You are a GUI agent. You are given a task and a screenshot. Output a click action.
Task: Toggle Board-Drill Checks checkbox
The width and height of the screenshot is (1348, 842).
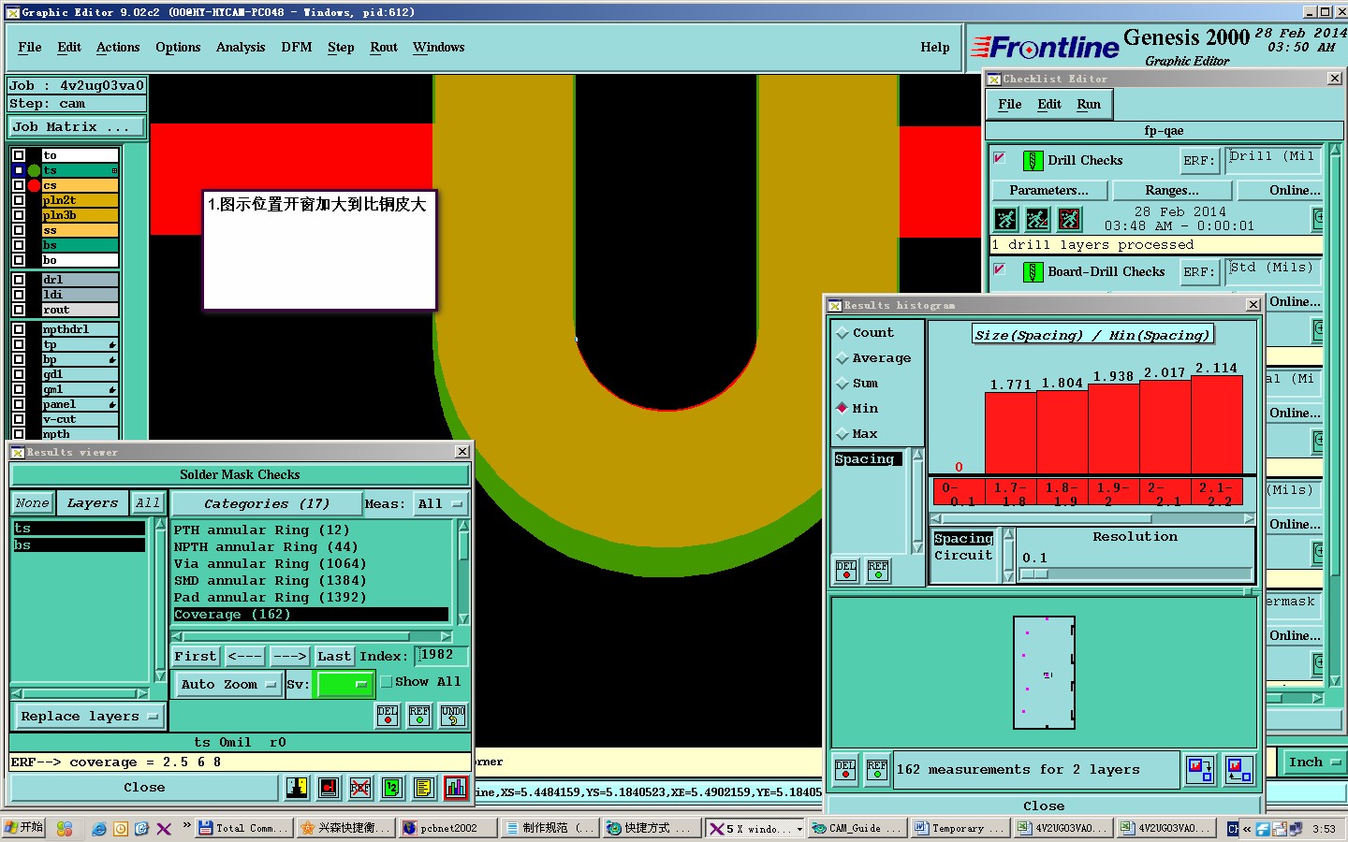point(1000,269)
